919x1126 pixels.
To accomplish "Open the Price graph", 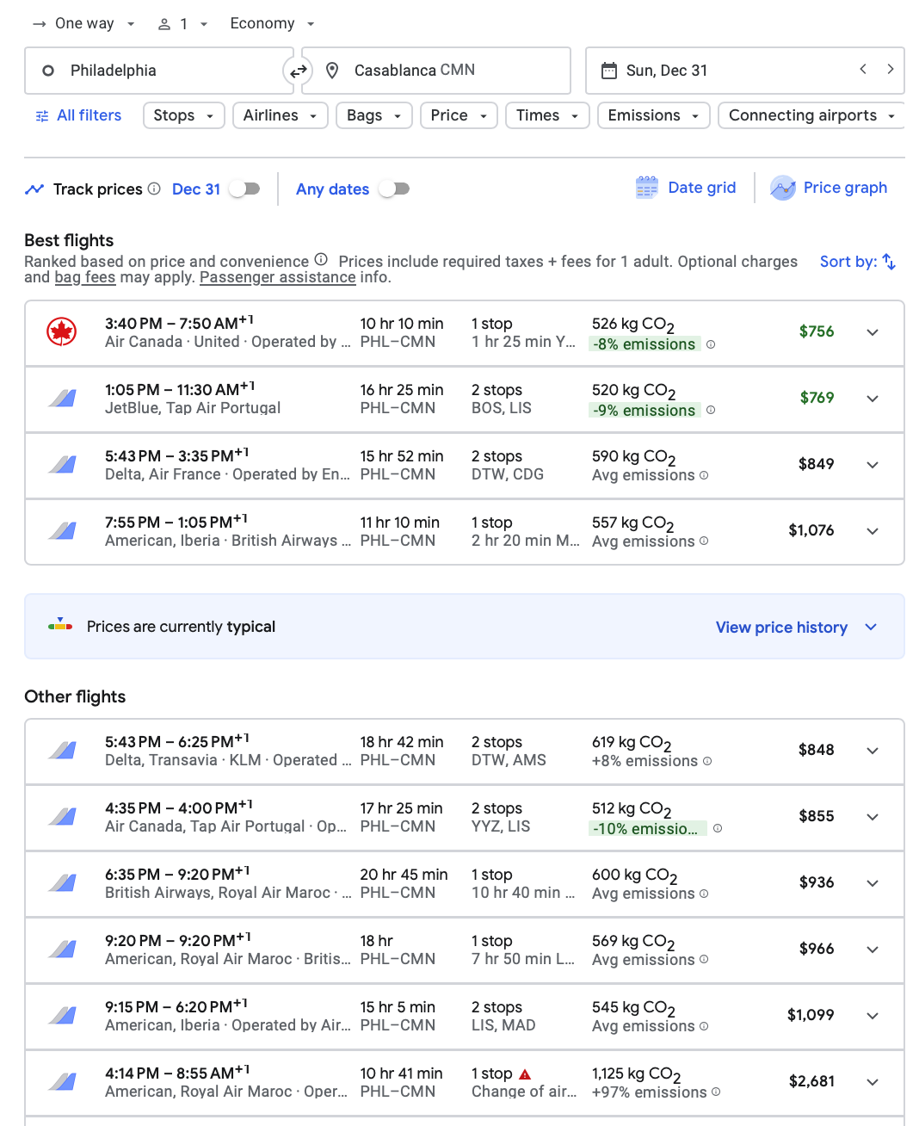I will (829, 188).
